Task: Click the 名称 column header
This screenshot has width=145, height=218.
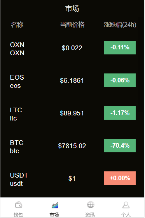Action: point(17,25)
